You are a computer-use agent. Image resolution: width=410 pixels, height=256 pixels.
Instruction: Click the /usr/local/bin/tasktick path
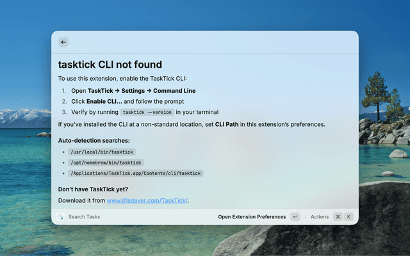pyautogui.click(x=102, y=152)
